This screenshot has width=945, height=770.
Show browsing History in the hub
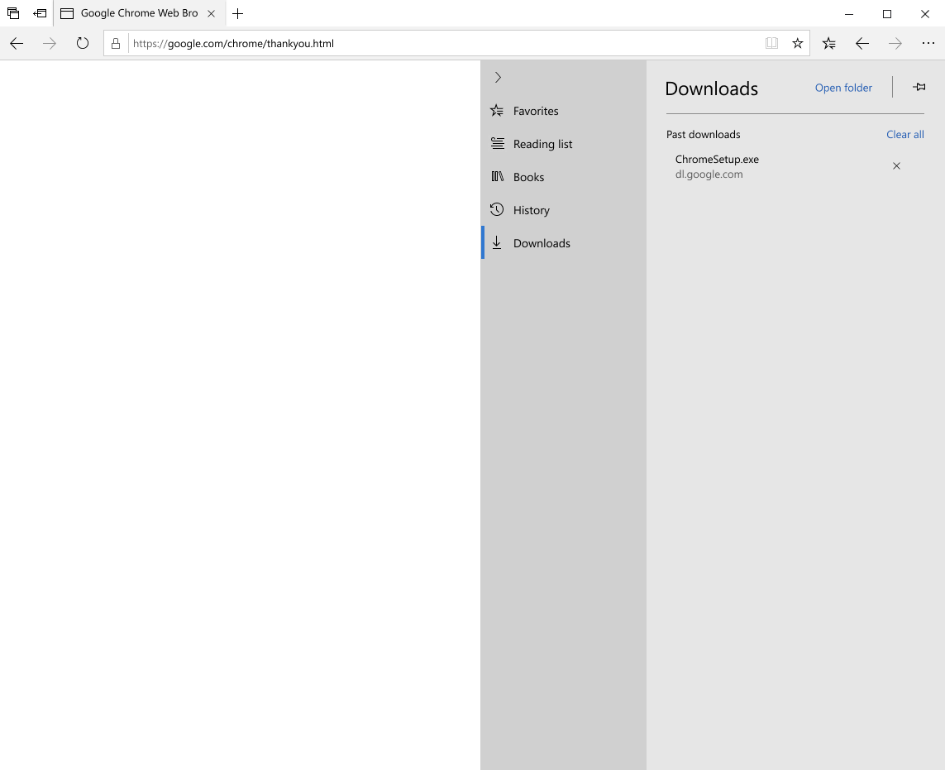pyautogui.click(x=530, y=210)
